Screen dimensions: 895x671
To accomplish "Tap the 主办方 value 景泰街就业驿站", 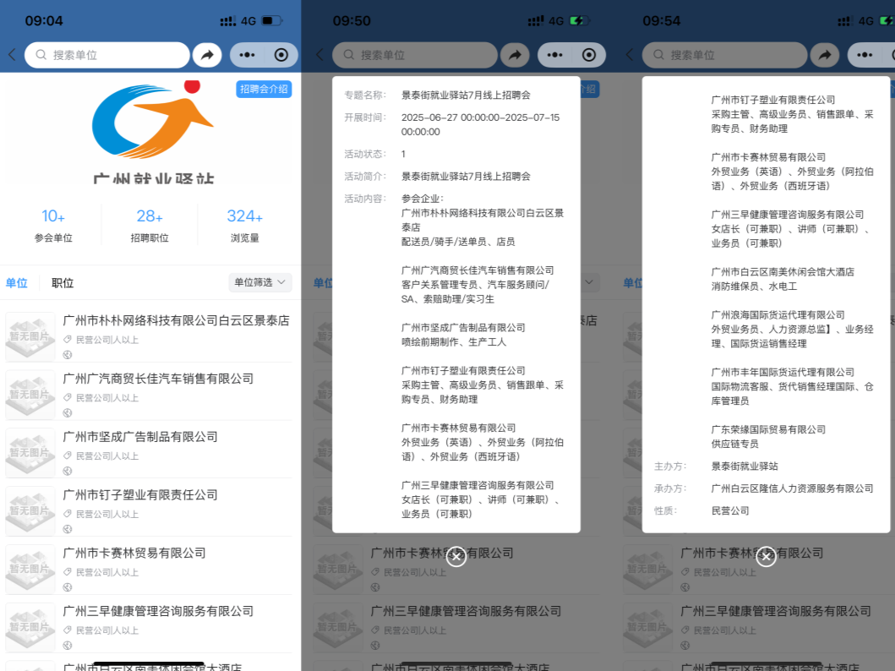I will (x=745, y=466).
